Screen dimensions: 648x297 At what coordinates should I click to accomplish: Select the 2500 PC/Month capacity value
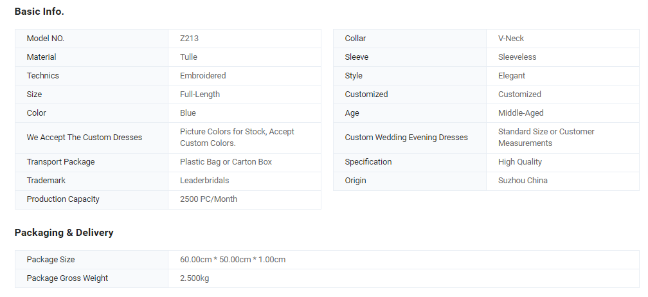click(209, 199)
